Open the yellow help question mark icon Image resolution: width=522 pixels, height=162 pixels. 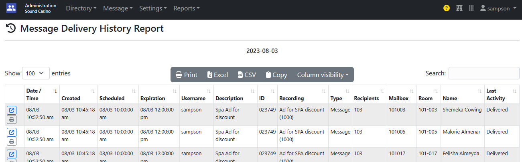tap(446, 8)
